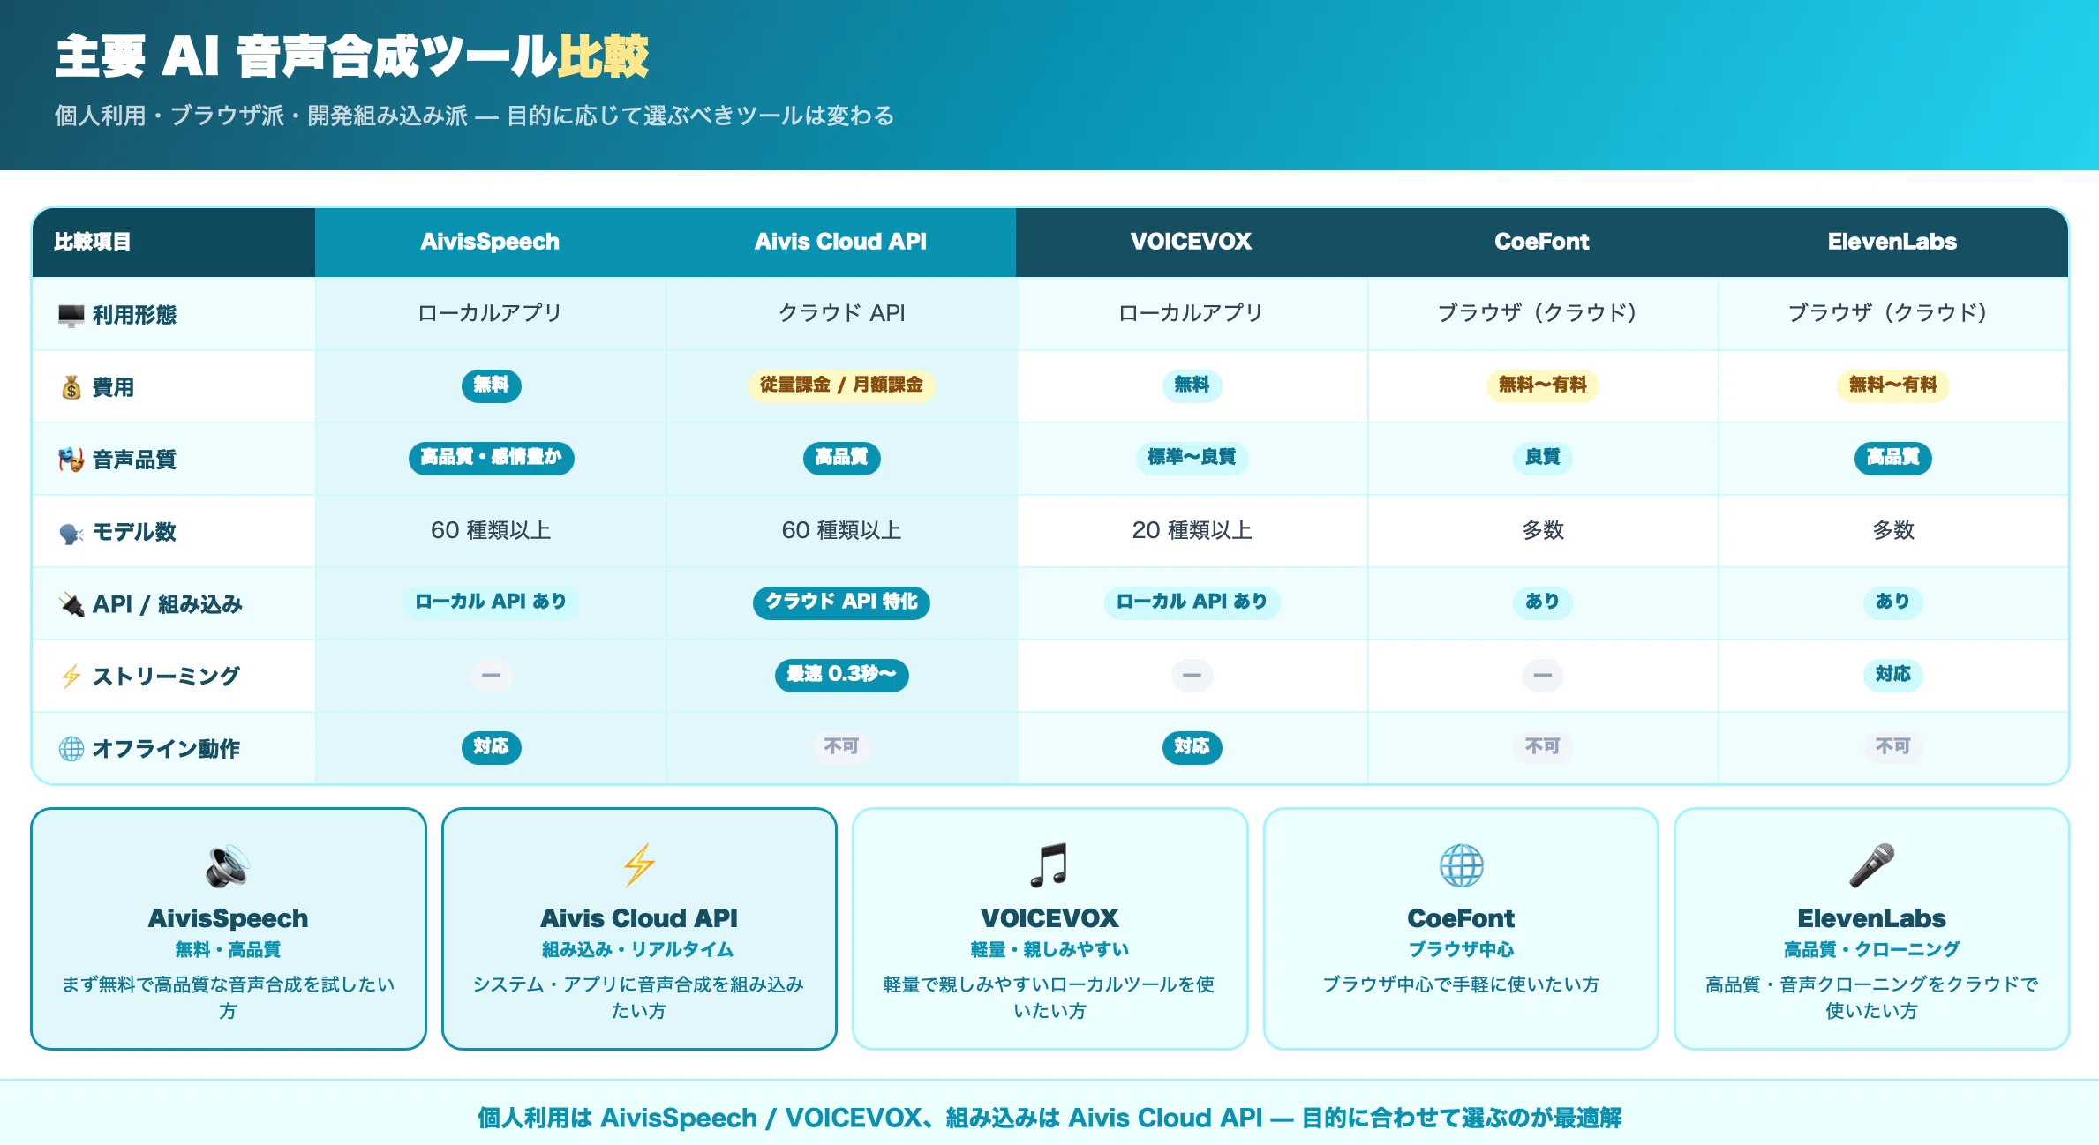This screenshot has height=1145, width=2099.
Task: Click the music note icon in VOICEVOX card
Action: pyautogui.click(x=1049, y=865)
